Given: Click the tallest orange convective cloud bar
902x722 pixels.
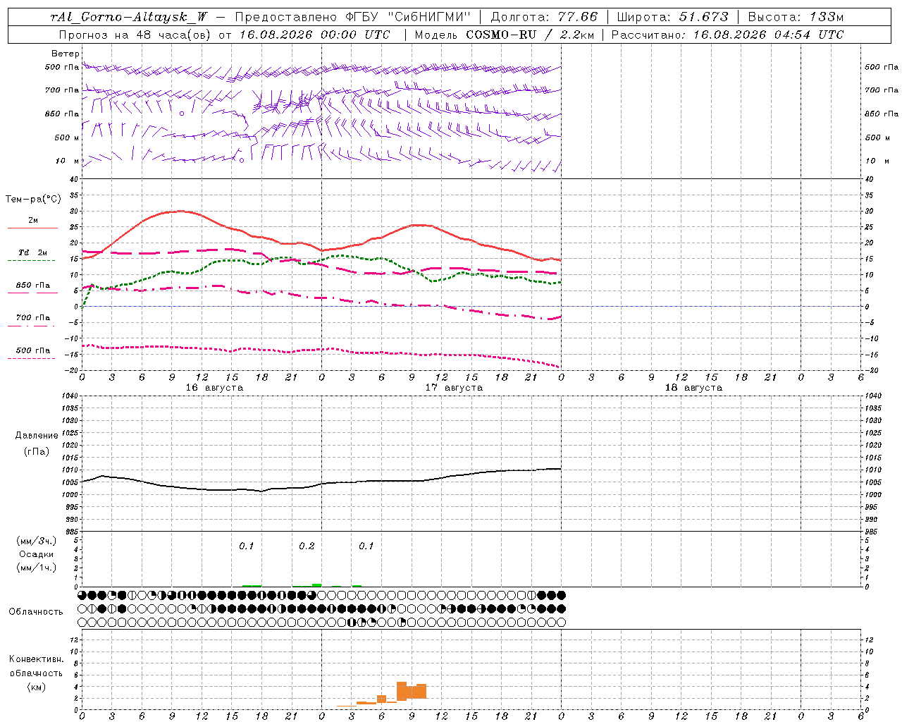Looking at the screenshot, I should [x=402, y=690].
